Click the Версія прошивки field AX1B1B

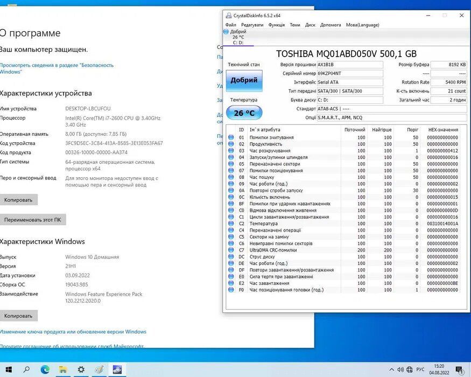350,65
